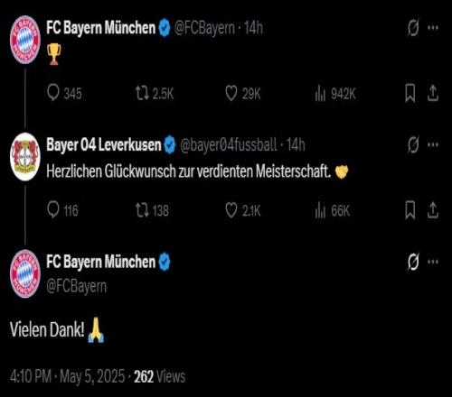Open Grok icon on first Bayern tweet

point(413,28)
